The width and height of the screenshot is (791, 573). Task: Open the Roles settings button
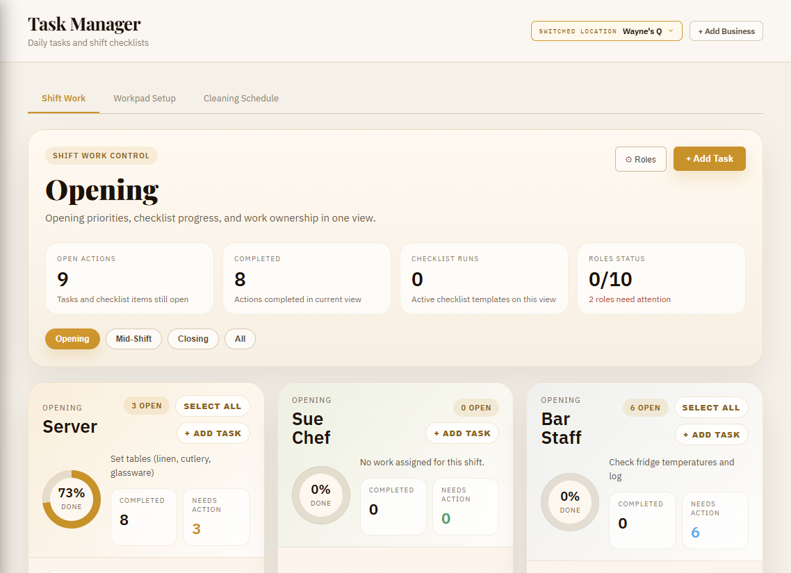pos(641,159)
